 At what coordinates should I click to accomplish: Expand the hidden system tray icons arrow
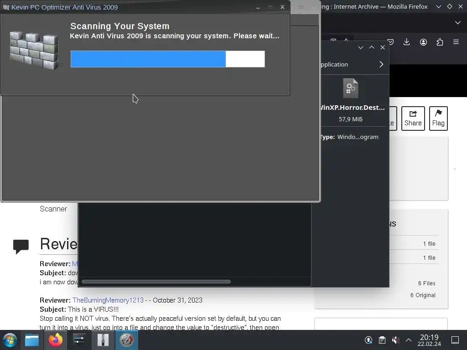coord(409,340)
